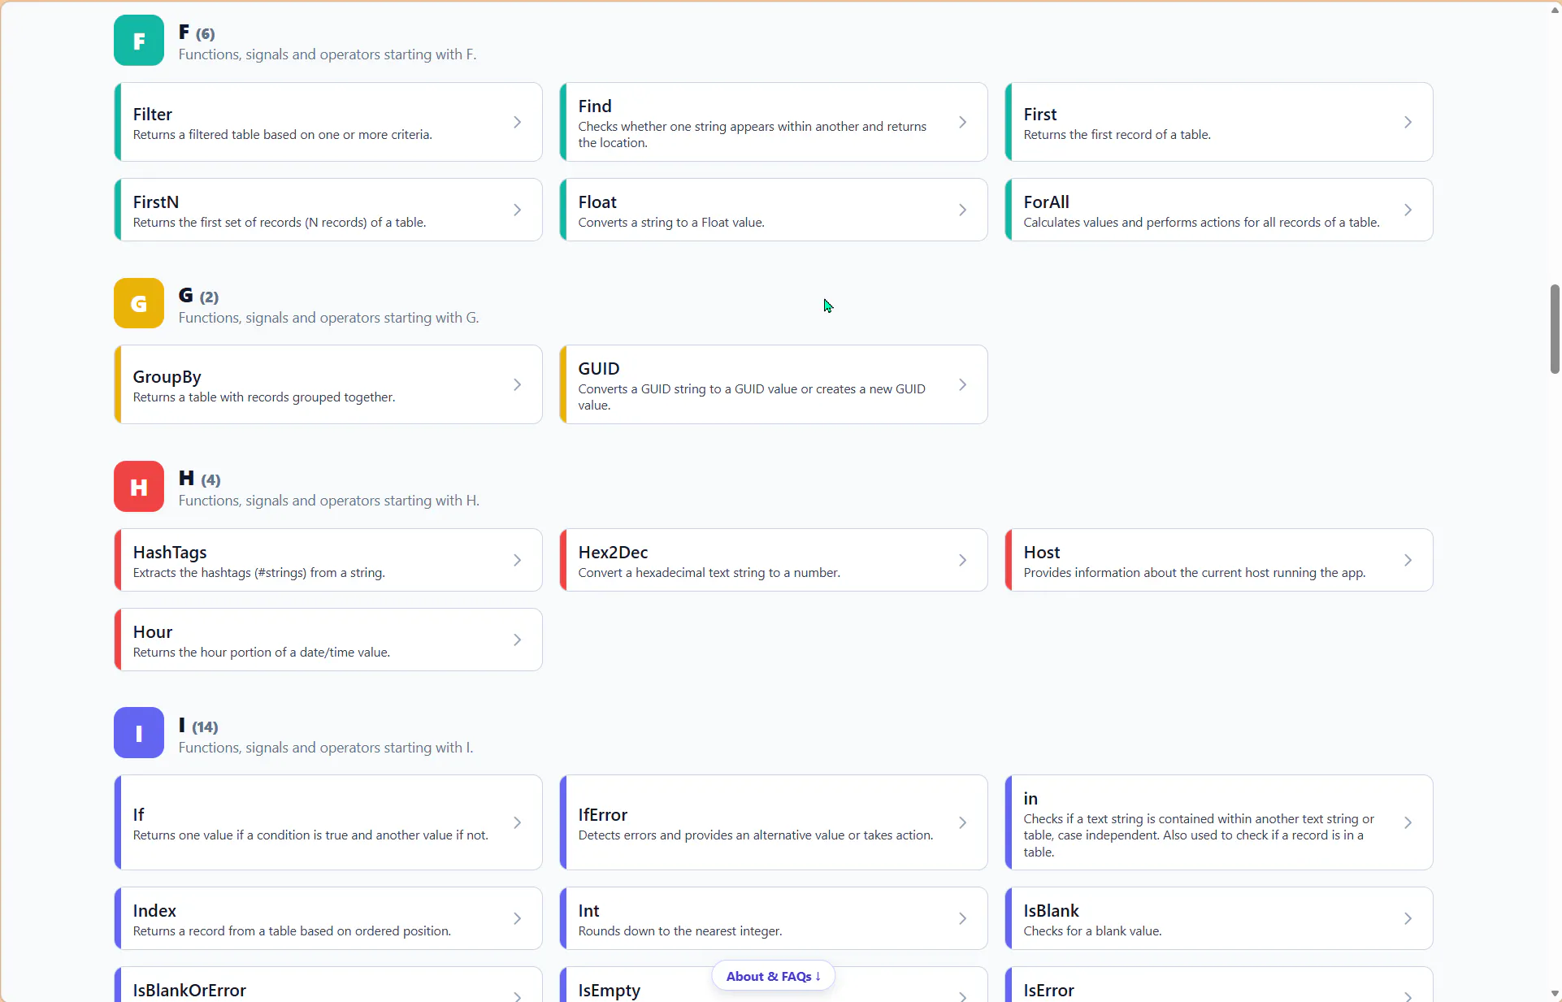This screenshot has height=1002, width=1562.
Task: Click the 'Rounds down to the nearest integer.' text
Action: coord(680,931)
